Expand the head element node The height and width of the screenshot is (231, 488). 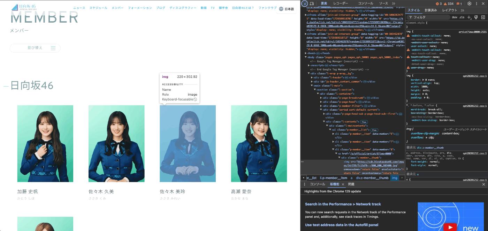click(x=306, y=53)
